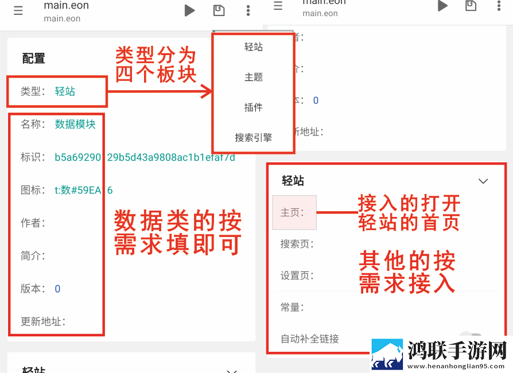Tap the 轻站 heading on right card
This screenshot has height=373, width=513.
click(293, 181)
